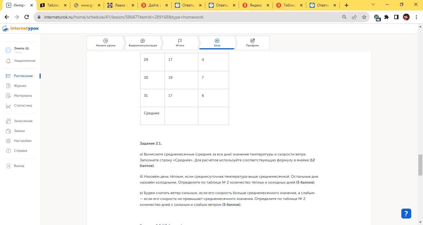423x225 pixels.
Task: Open Расписание in the sidebar
Action: [23, 76]
